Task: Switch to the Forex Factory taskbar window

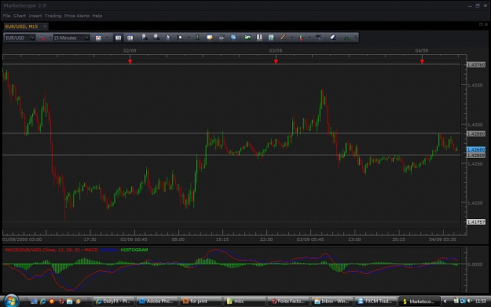Action: tap(288, 301)
